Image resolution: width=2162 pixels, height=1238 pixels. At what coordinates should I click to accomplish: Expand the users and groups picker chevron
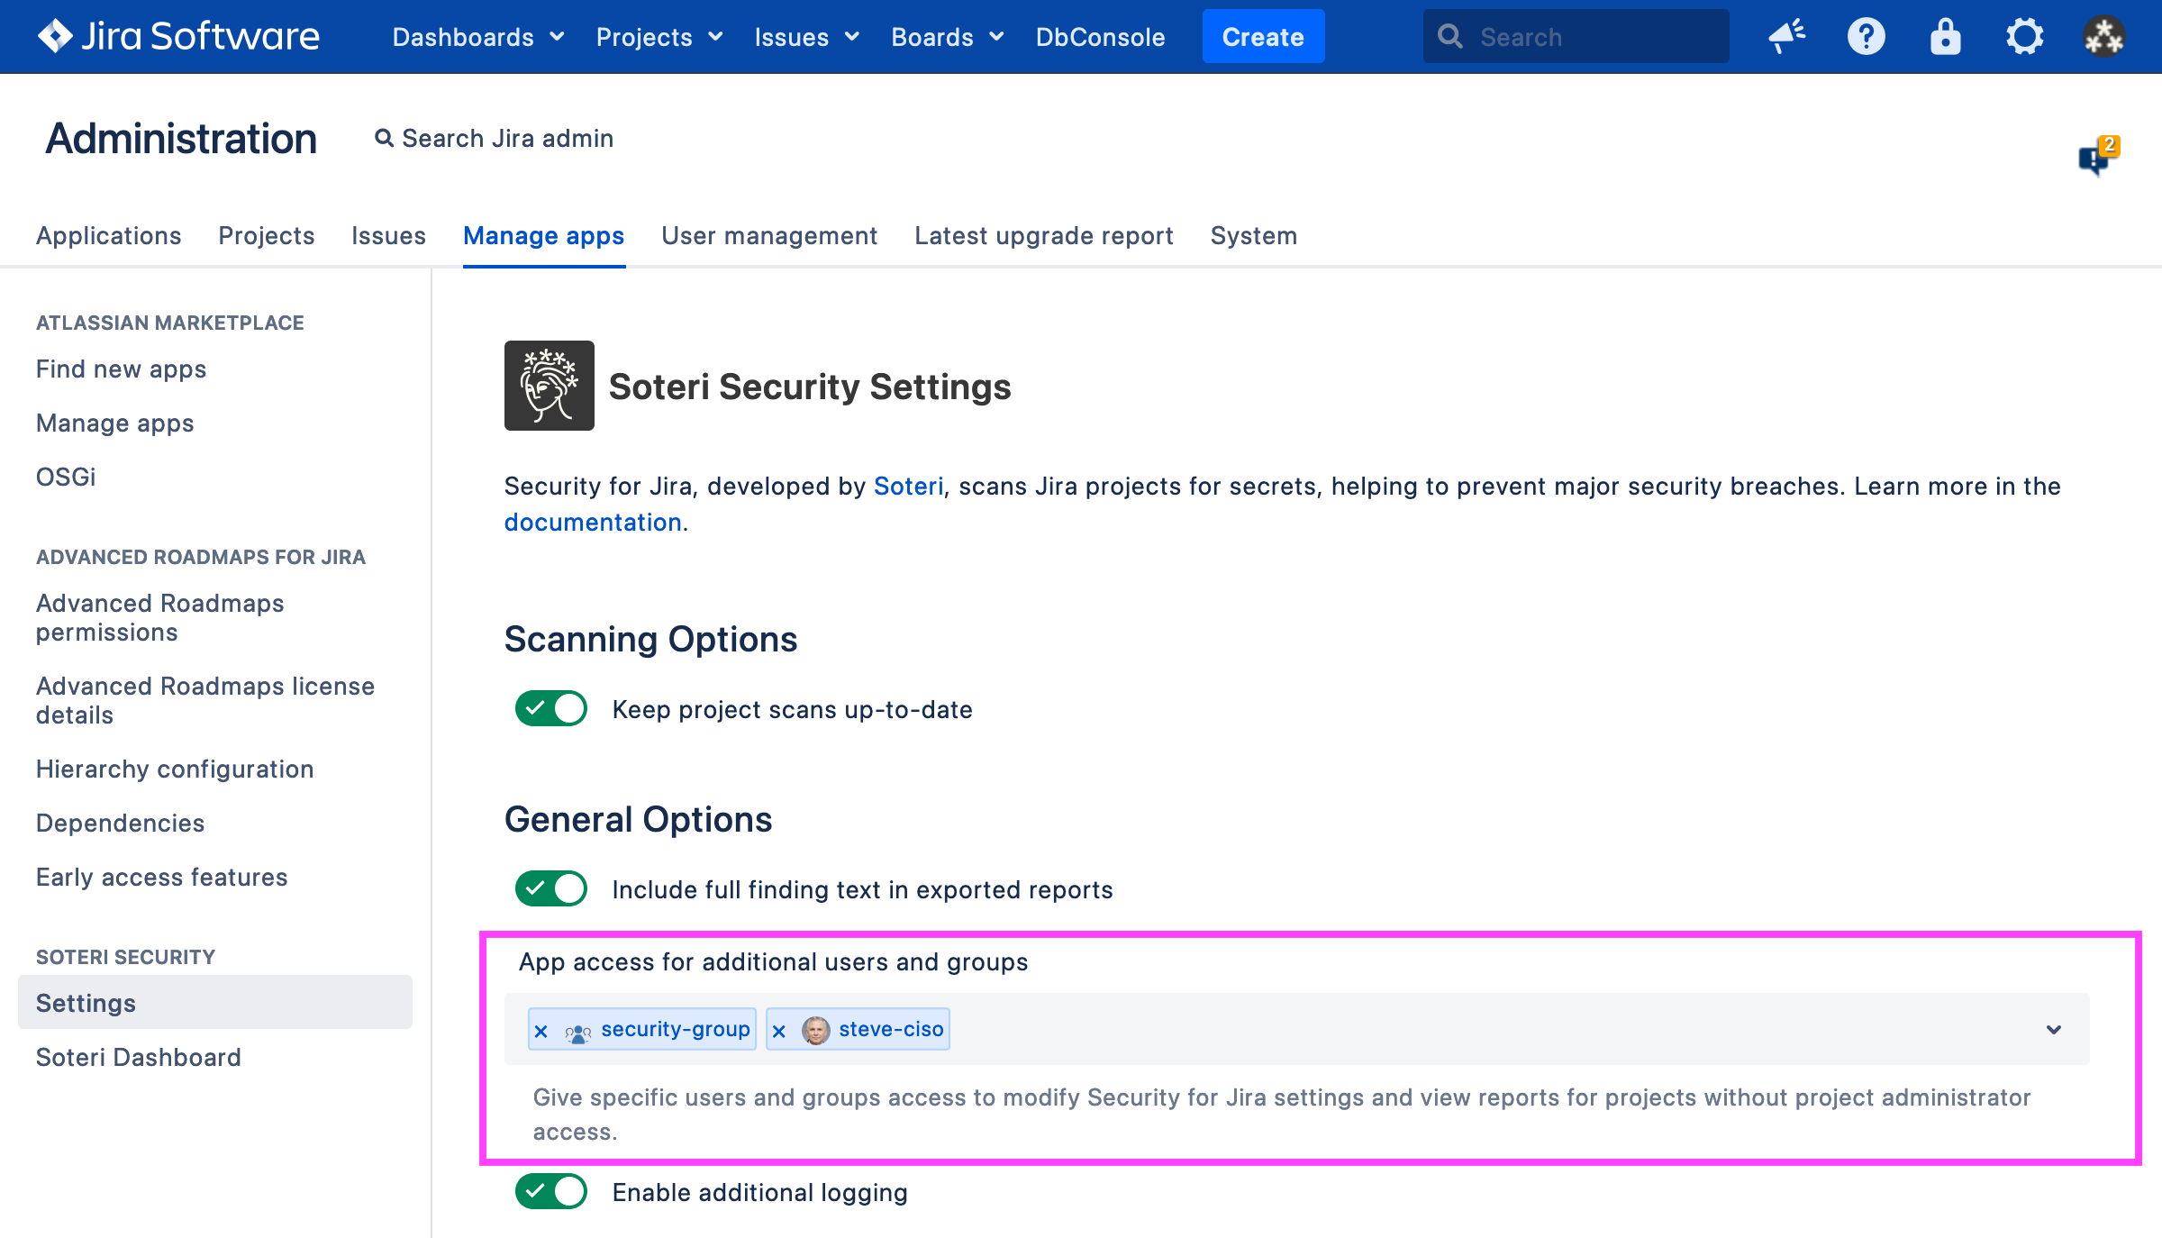tap(2053, 1030)
